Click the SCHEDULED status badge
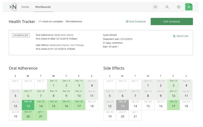 tap(21, 35)
